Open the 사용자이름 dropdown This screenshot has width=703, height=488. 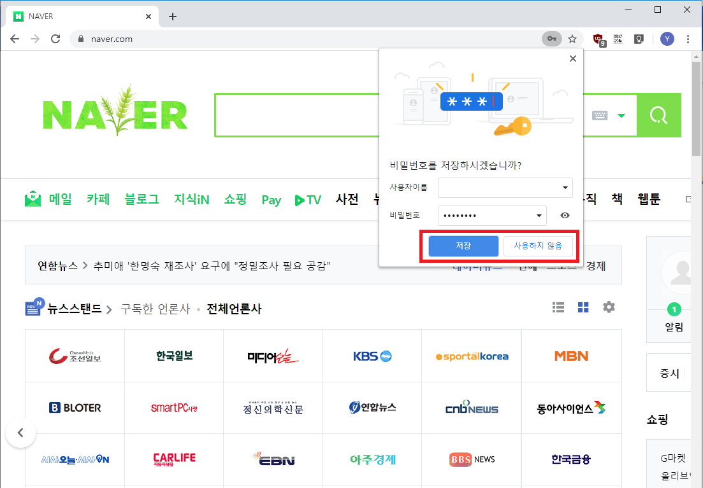565,188
